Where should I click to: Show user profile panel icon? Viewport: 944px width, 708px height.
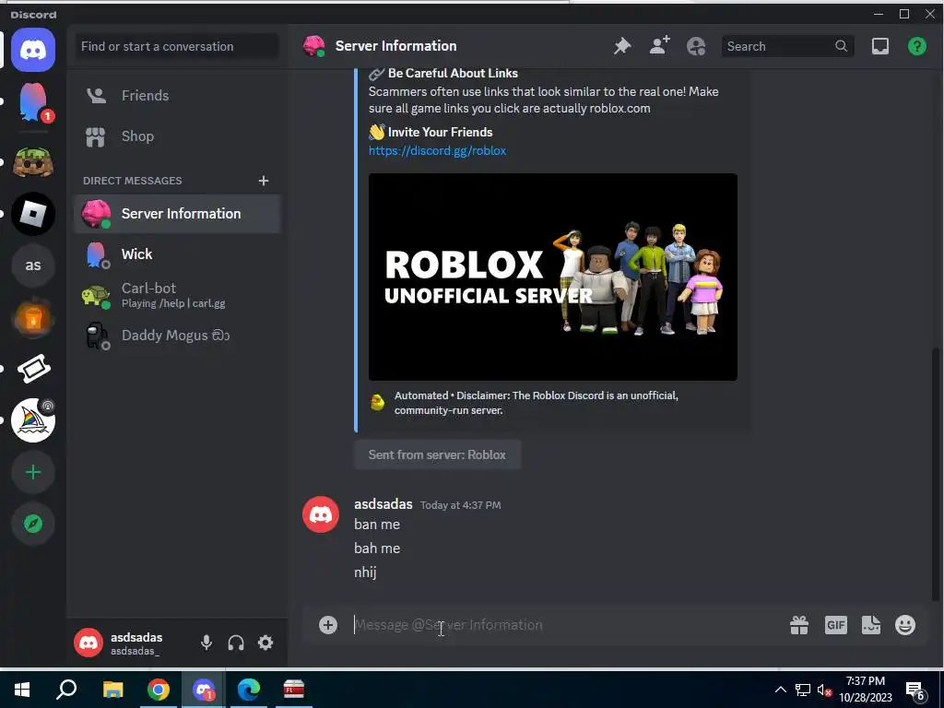click(696, 46)
